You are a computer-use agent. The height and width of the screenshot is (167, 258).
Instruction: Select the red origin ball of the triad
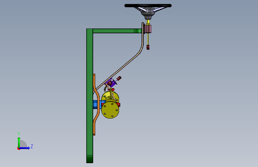pyautogui.click(x=18, y=148)
